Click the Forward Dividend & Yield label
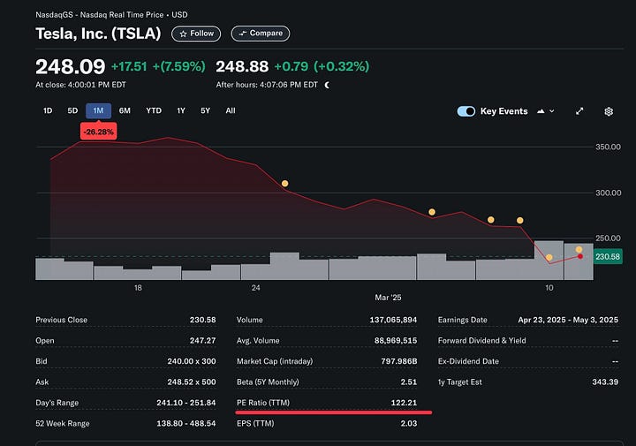 [482, 341]
